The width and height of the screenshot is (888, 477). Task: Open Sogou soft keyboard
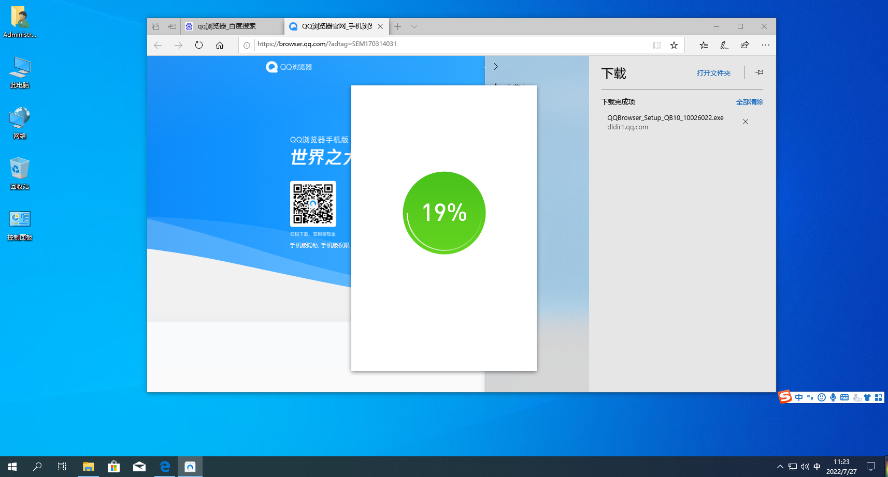pos(844,397)
